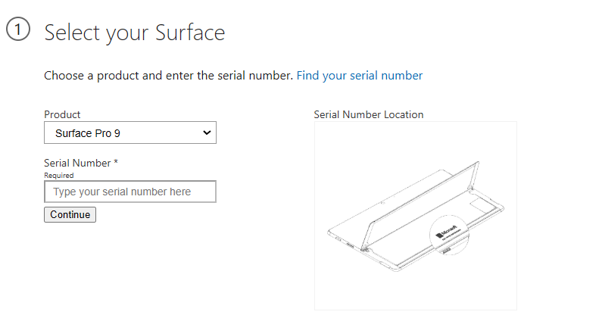Click the Serial Number * field label
Viewport: 599px width, 318px height.
81,163
